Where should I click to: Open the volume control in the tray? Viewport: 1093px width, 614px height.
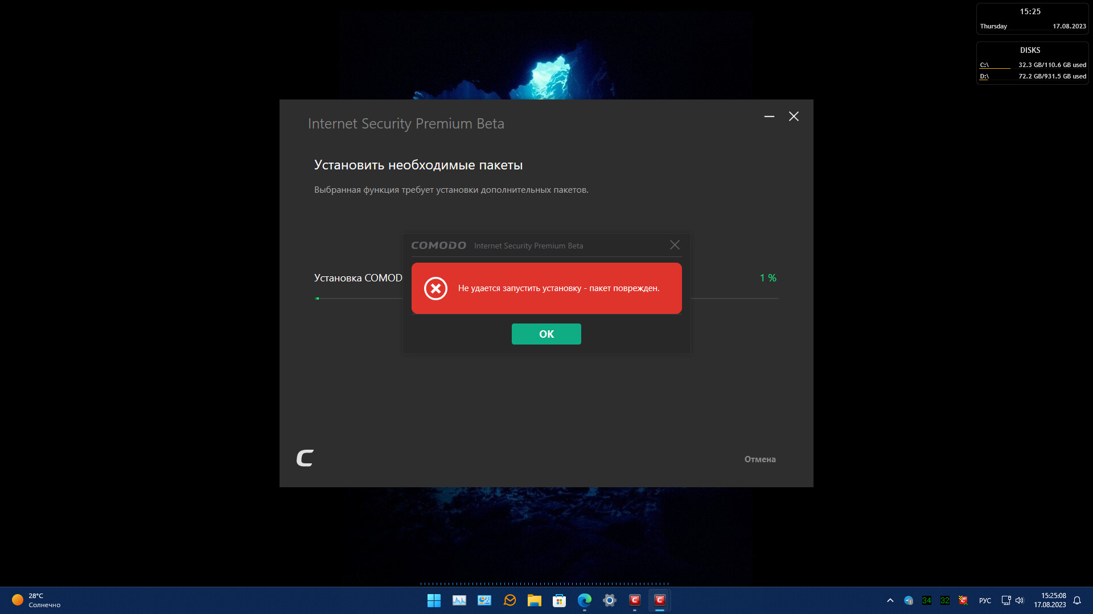tap(1019, 600)
